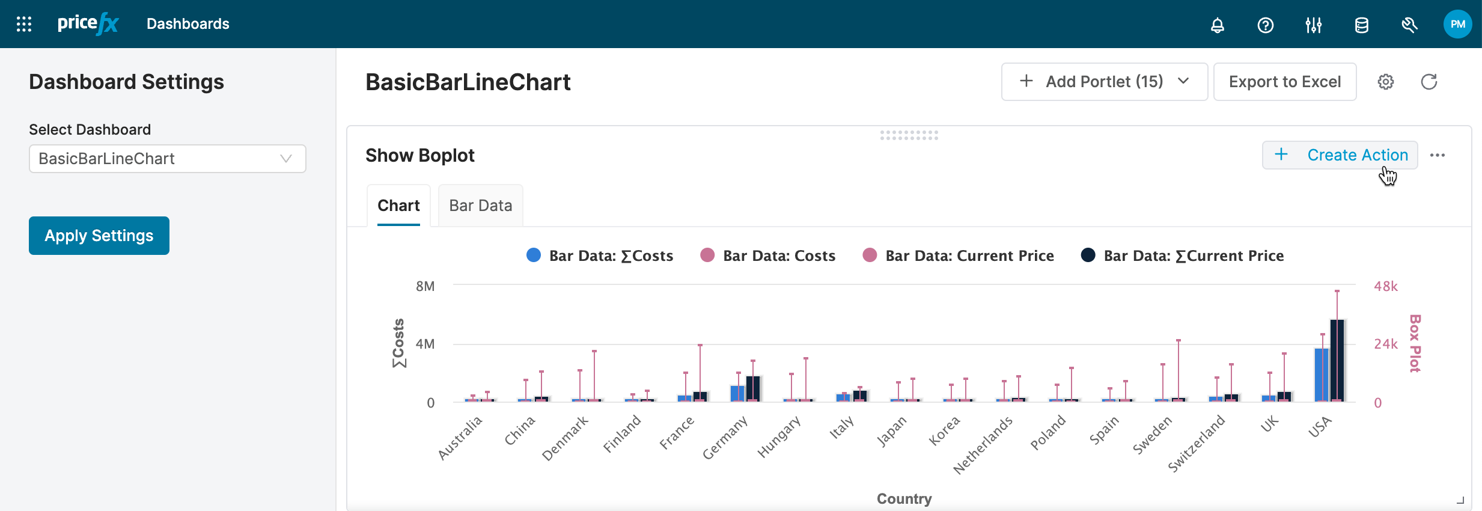
Task: Open the database icon in header
Action: coord(1362,25)
